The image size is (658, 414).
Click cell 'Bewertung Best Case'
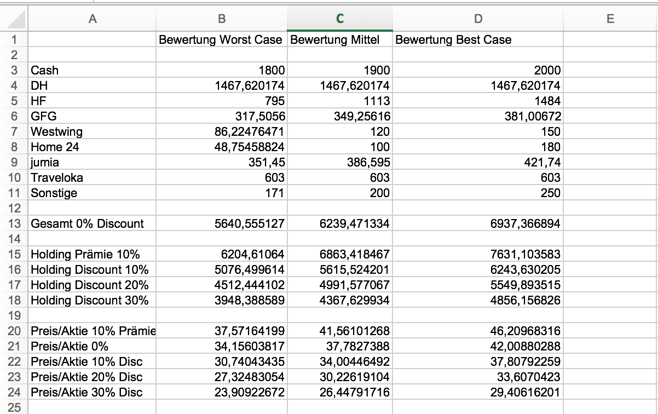click(478, 39)
